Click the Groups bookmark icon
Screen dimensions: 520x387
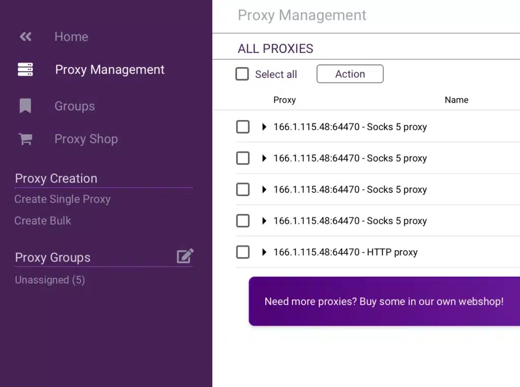pyautogui.click(x=24, y=106)
